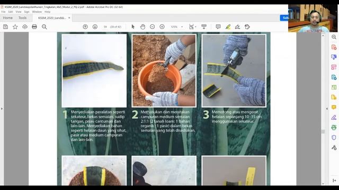
Task: Click the text "Menyediakan peralatan seperti"
Action: point(98,112)
